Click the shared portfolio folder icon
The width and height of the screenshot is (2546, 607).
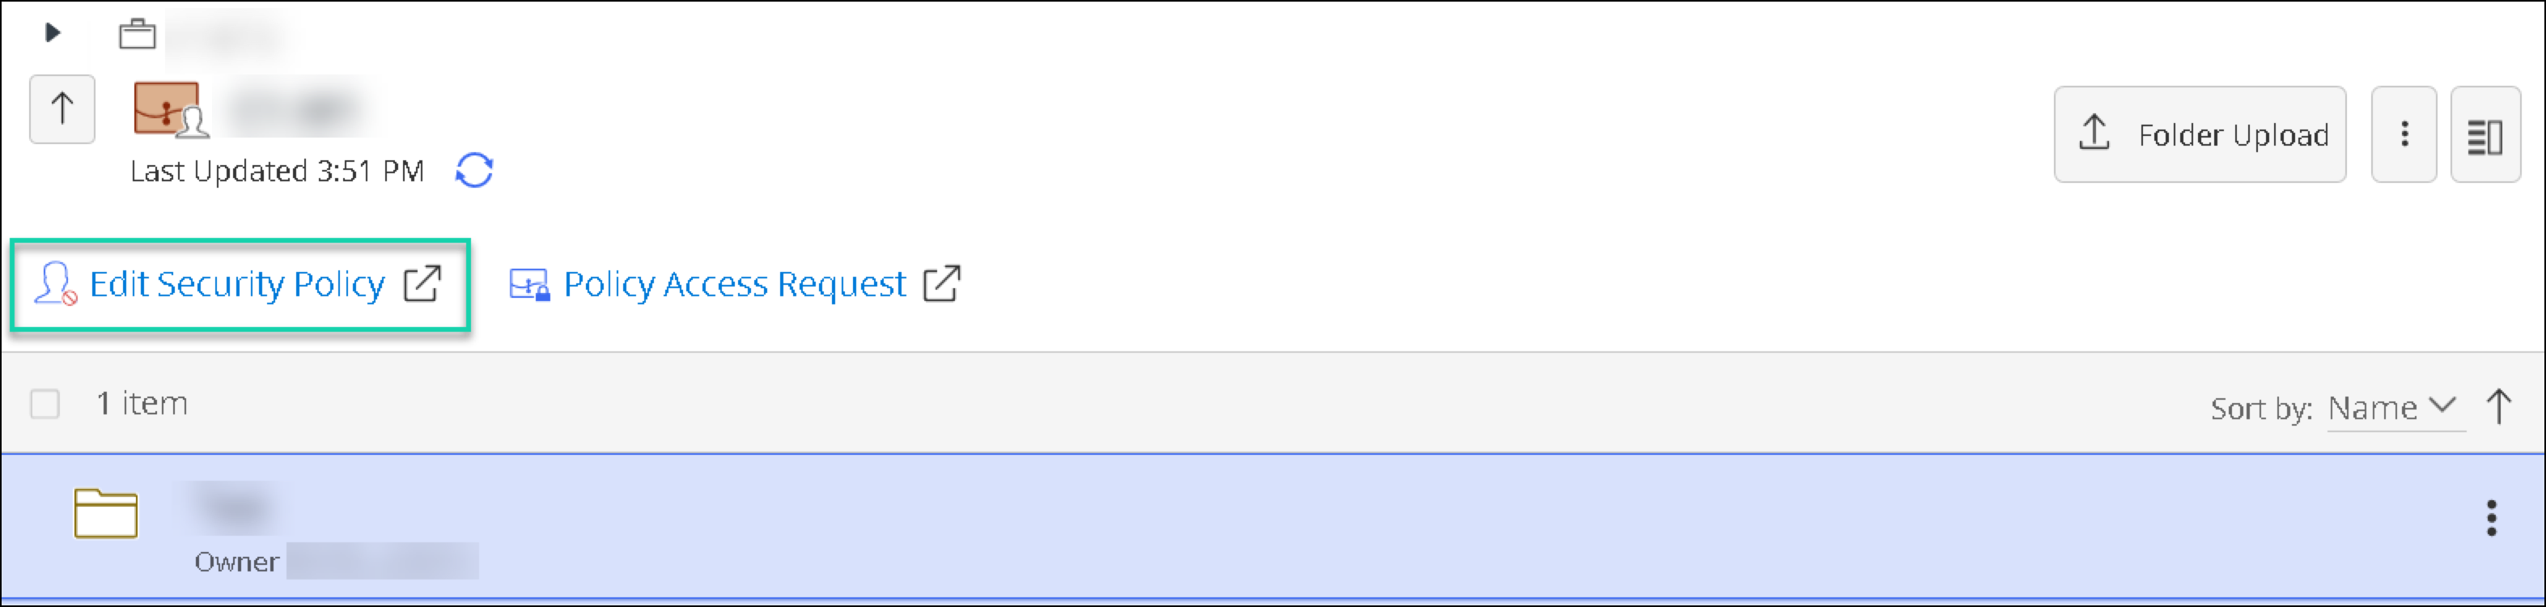pos(170,108)
